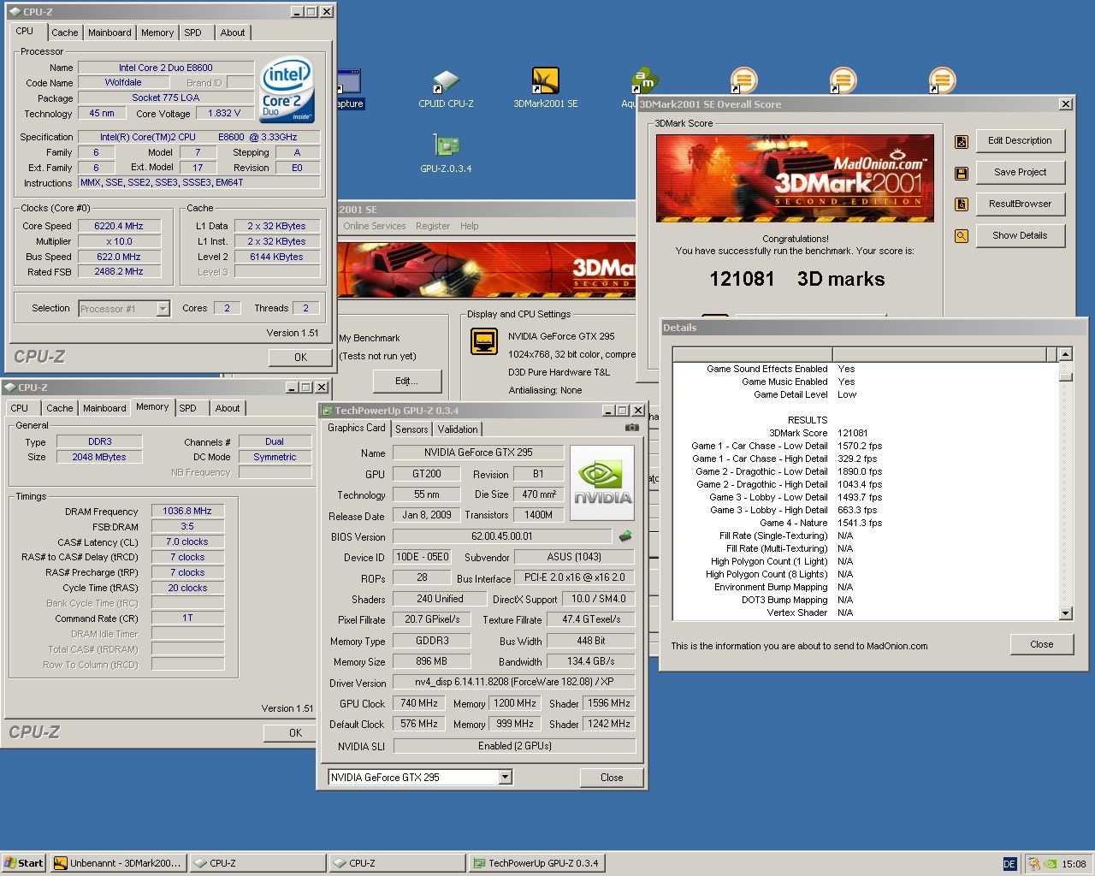This screenshot has height=876, width=1095.
Task: Open the CPUID CPU-Z desktop shortcut
Action: click(446, 89)
